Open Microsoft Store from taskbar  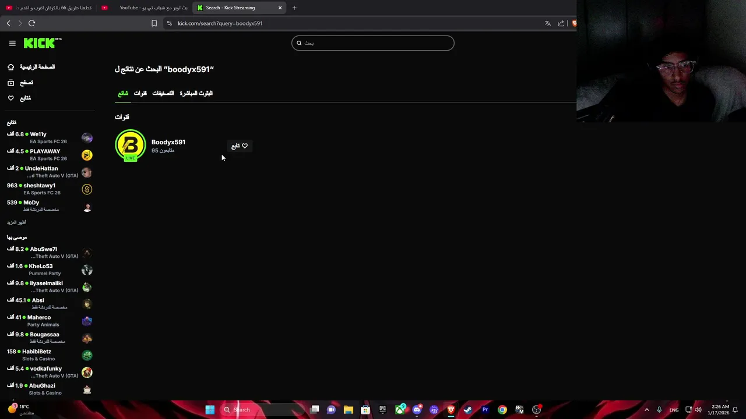pyautogui.click(x=365, y=410)
